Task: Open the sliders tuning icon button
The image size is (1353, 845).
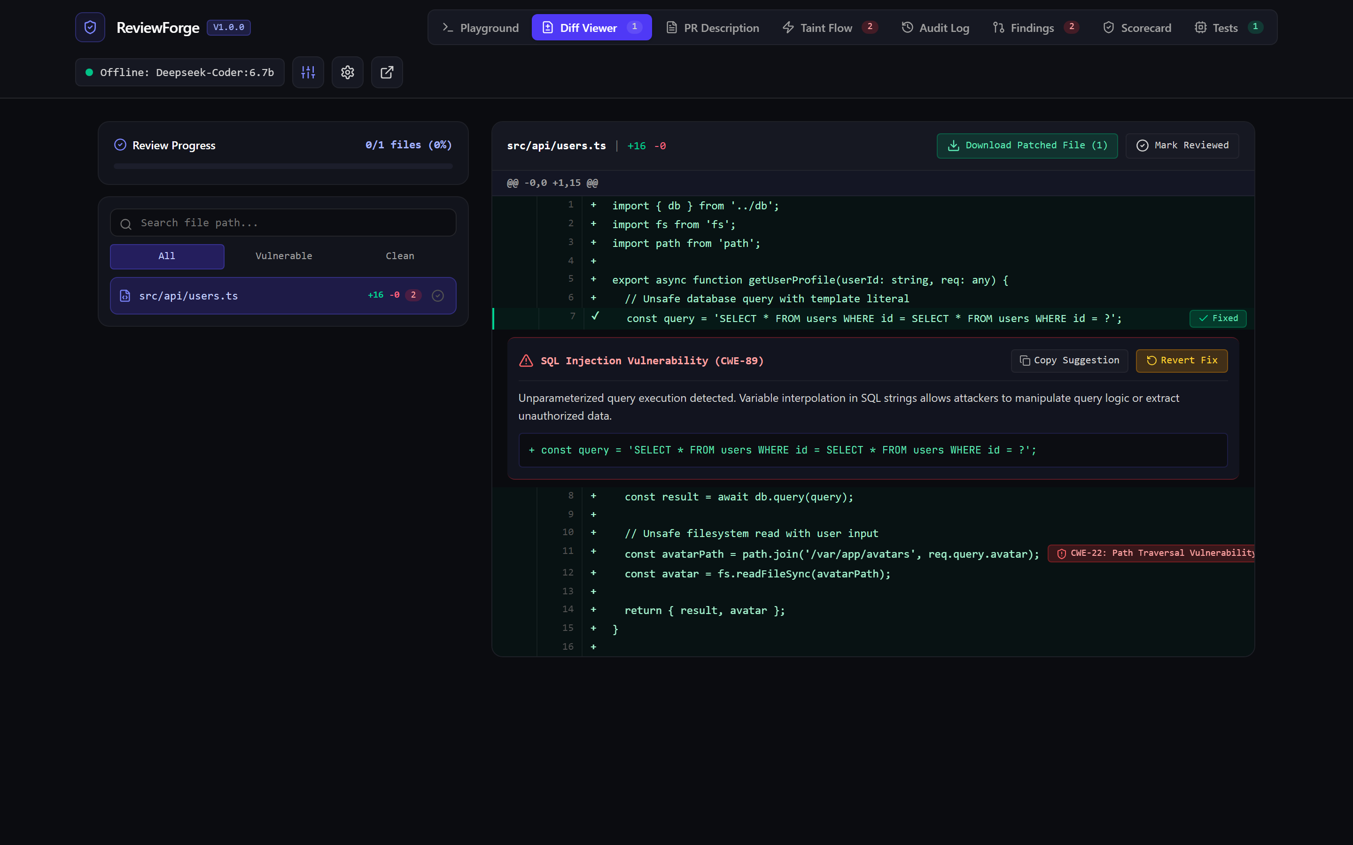Action: (x=308, y=72)
